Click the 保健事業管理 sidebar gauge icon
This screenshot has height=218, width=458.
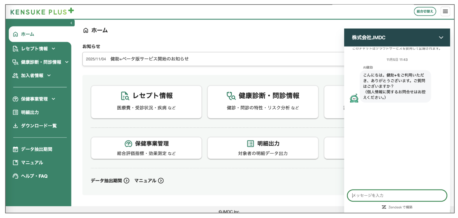16,99
